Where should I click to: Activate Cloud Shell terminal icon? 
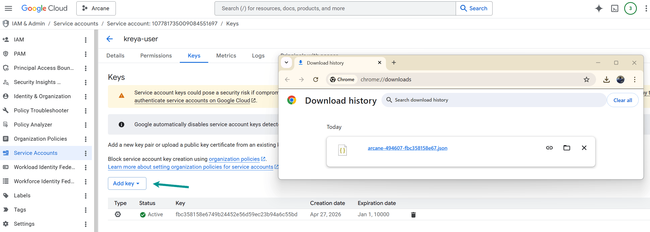pyautogui.click(x=614, y=8)
